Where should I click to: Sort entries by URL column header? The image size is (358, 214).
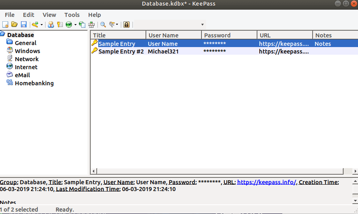click(x=285, y=35)
